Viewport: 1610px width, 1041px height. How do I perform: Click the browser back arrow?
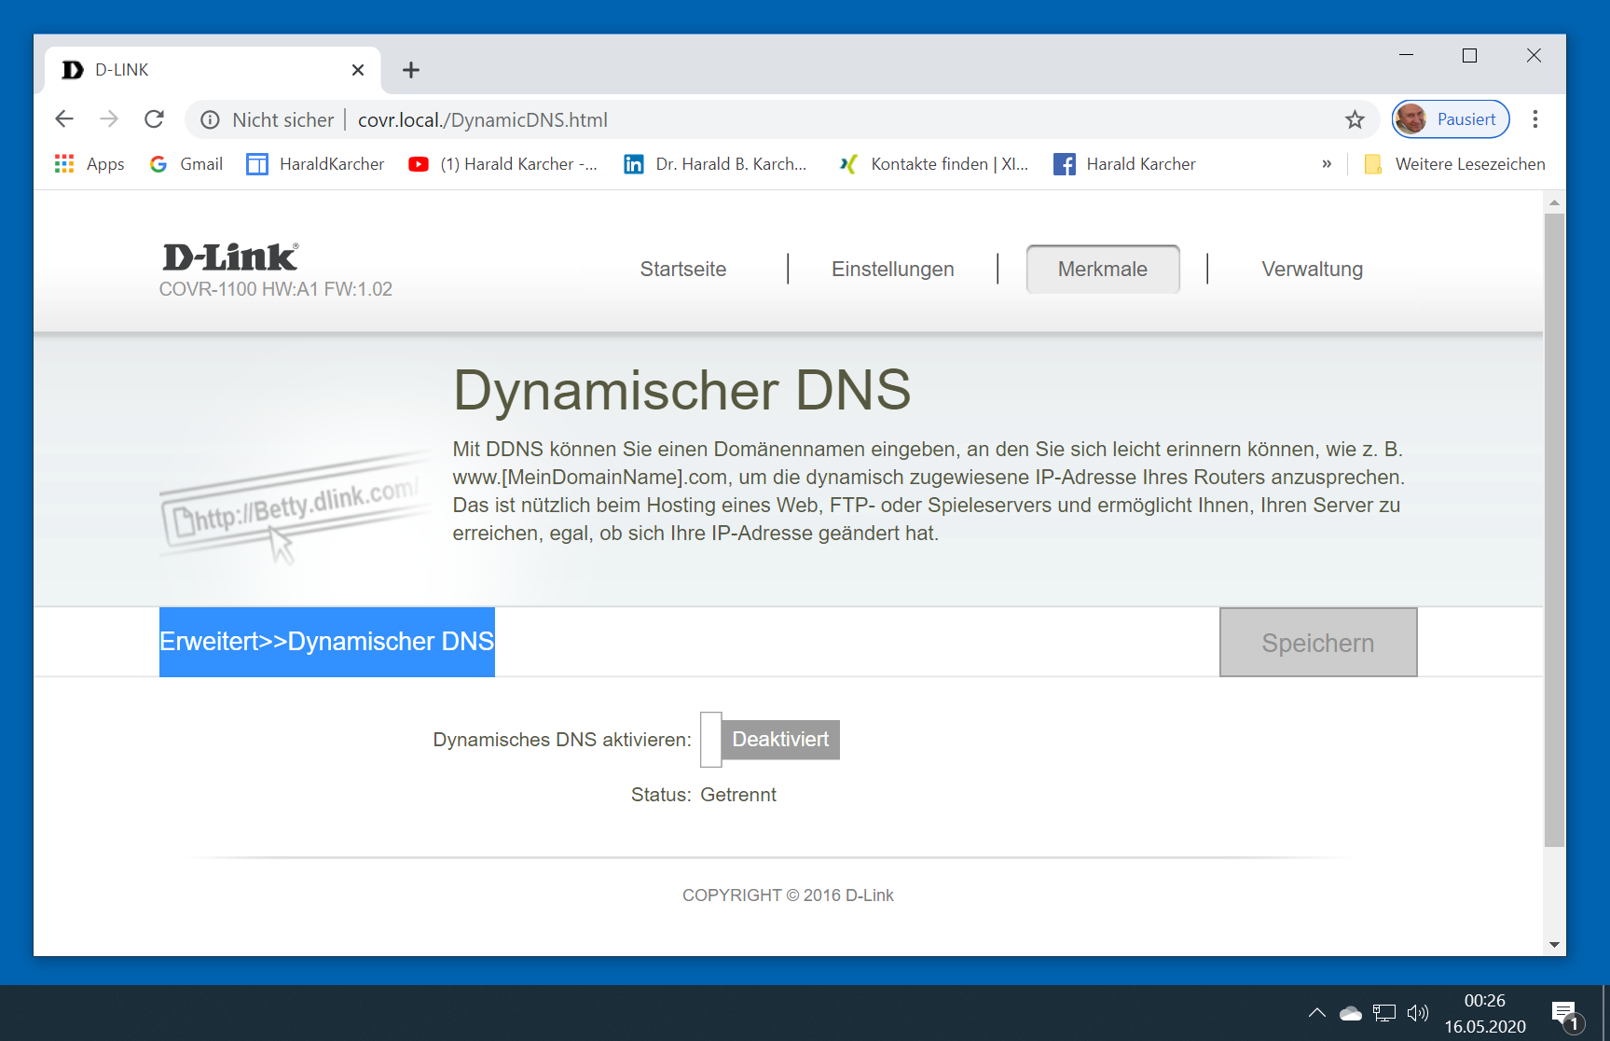(x=64, y=119)
